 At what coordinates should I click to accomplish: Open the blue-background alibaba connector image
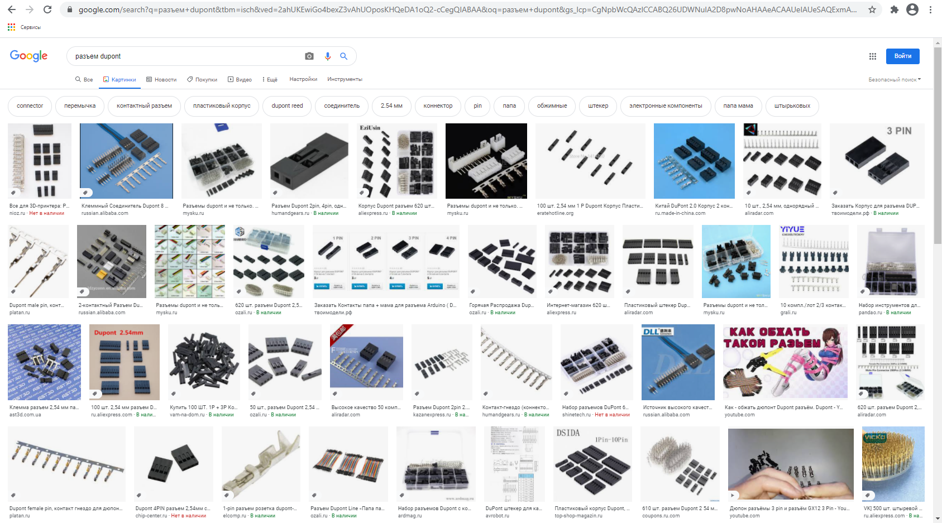126,161
